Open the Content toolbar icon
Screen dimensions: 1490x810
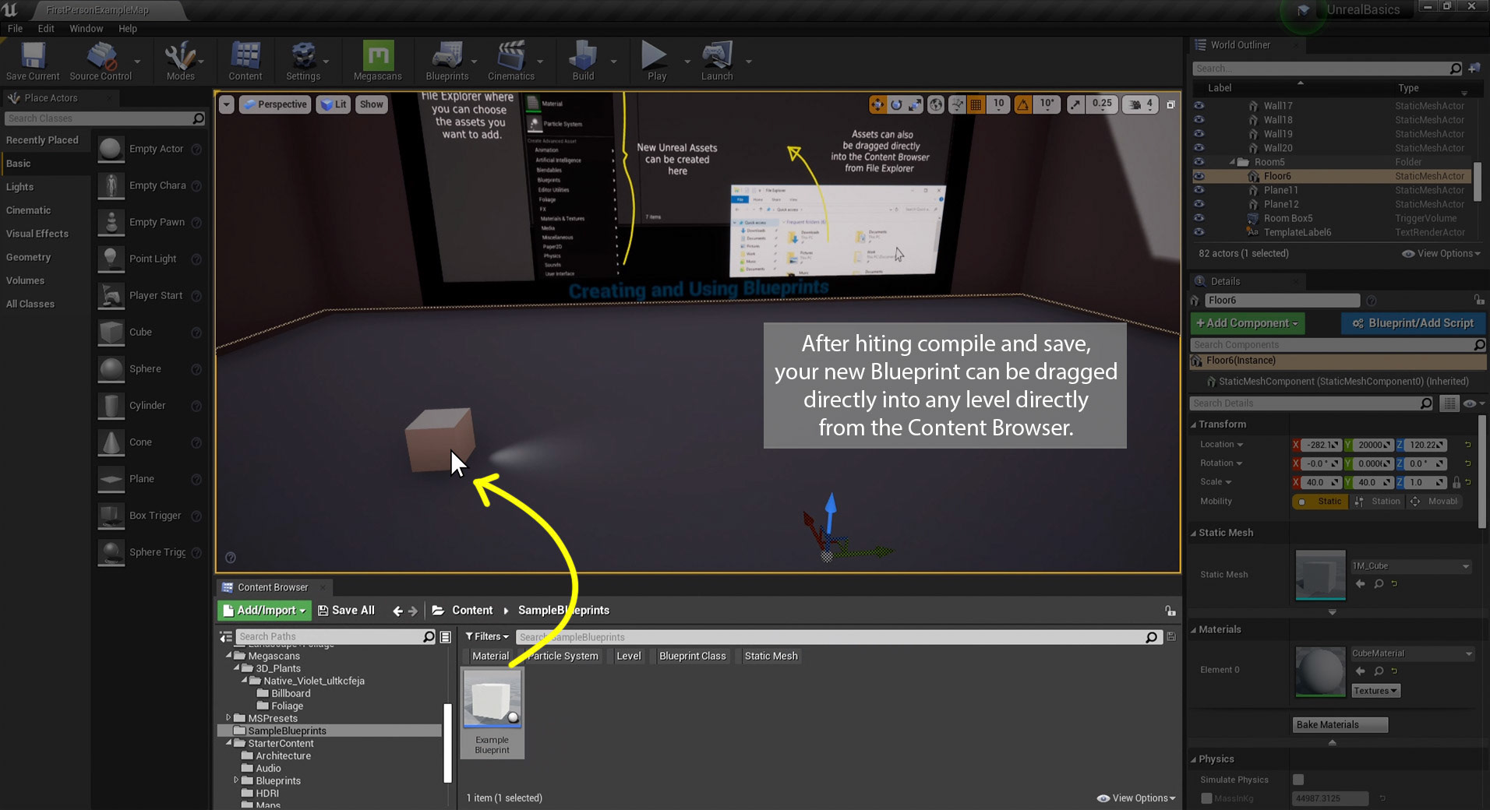click(245, 61)
